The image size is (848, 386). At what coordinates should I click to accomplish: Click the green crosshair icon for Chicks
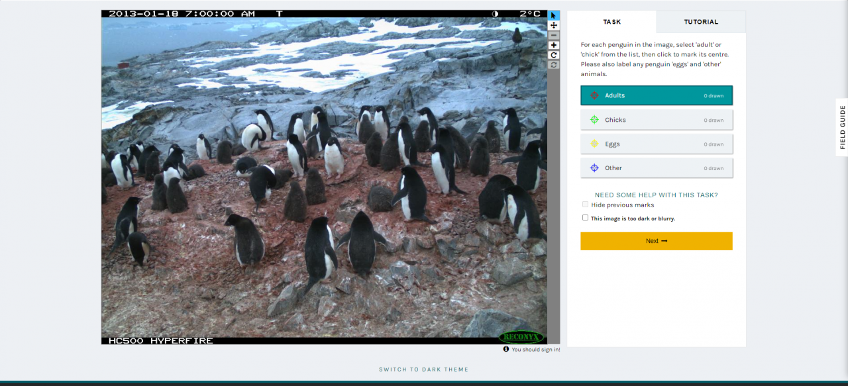coord(594,120)
